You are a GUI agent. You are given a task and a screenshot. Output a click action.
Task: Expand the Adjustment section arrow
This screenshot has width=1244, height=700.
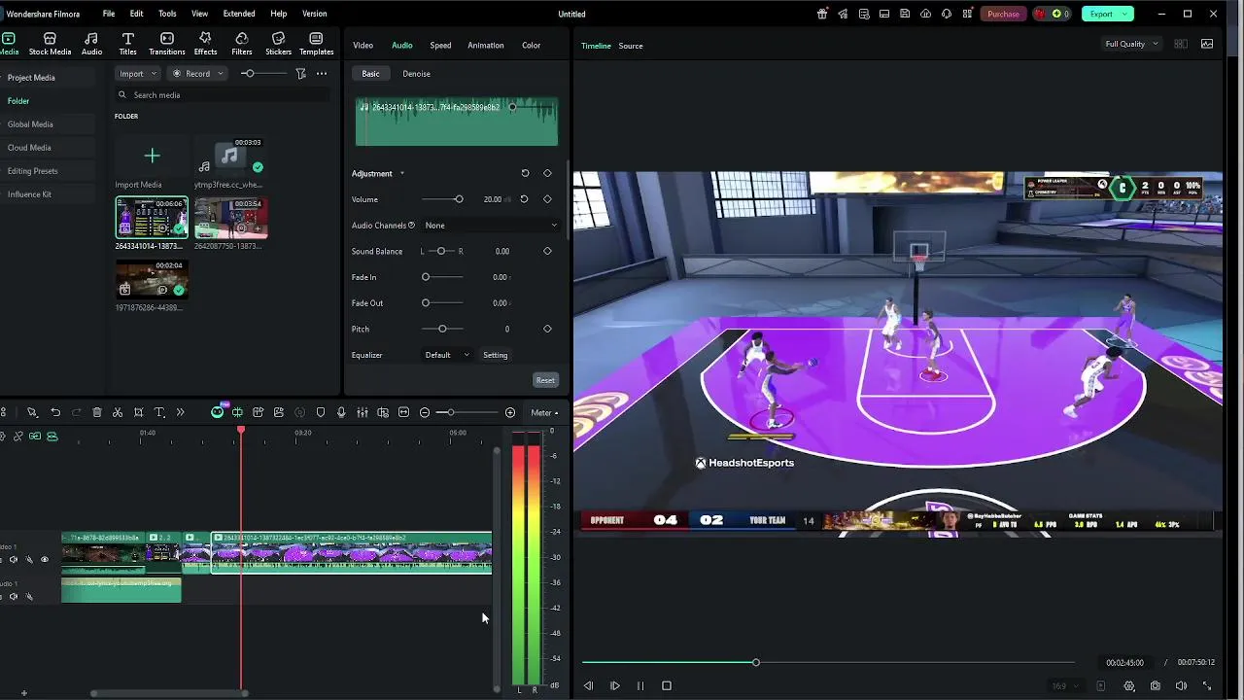(x=401, y=174)
